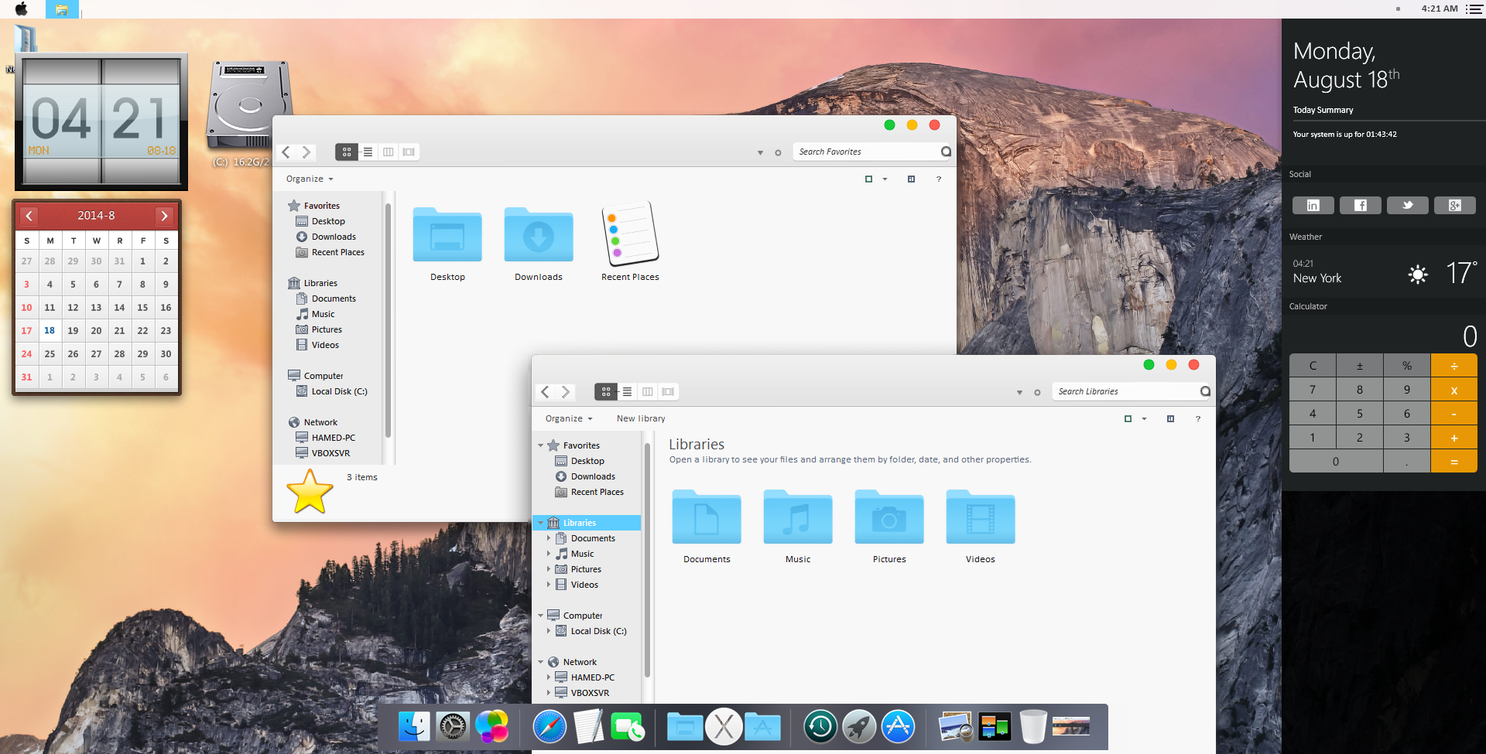Switch Favorites window to list view
The image size is (1486, 754).
point(368,152)
